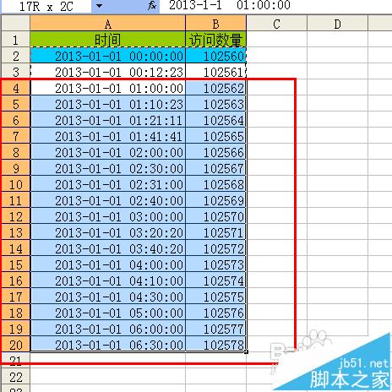This screenshot has height=392, width=392.
Task: Click cell with 2013-01-01 00:12:23
Action: pyautogui.click(x=108, y=72)
